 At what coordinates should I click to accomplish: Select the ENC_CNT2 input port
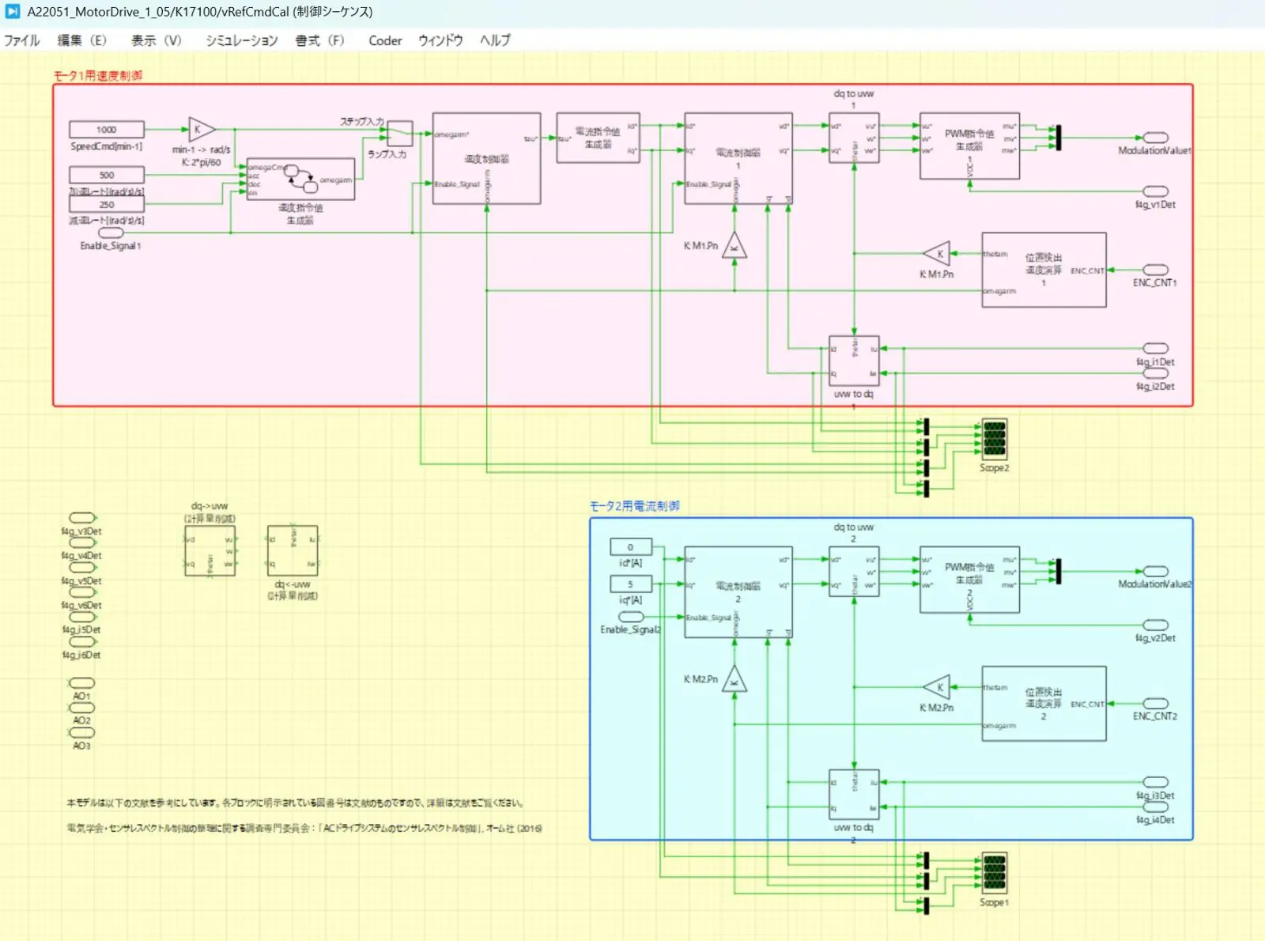(1155, 704)
